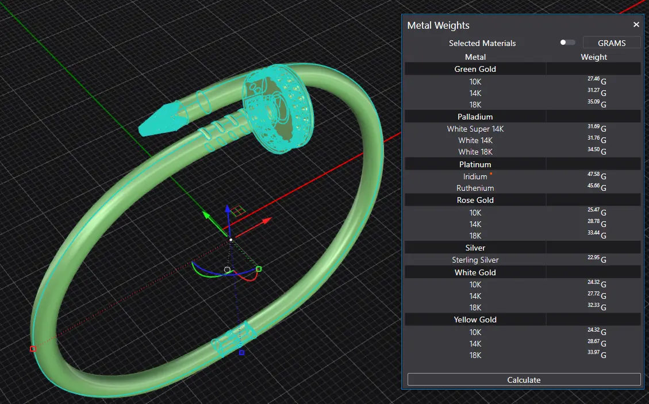649x404 pixels.
Task: Open the GRAMS unit selector
Action: click(612, 43)
